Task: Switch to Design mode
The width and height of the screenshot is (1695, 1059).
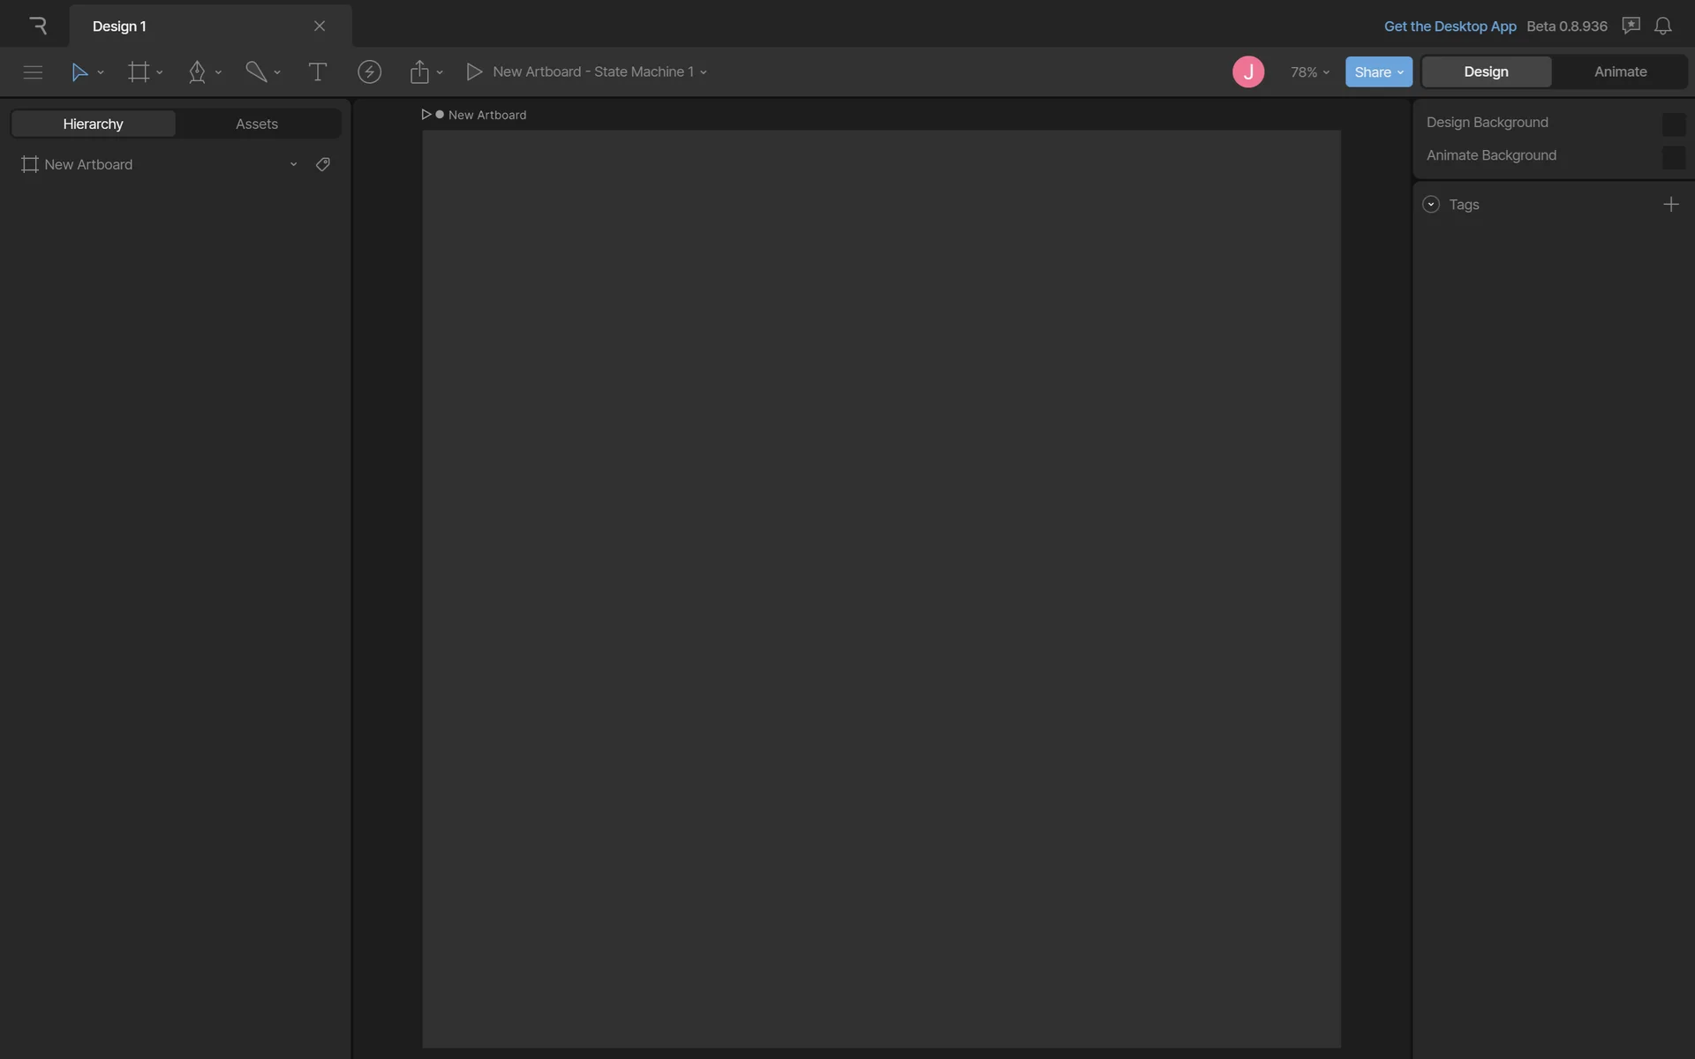Action: pyautogui.click(x=1486, y=72)
